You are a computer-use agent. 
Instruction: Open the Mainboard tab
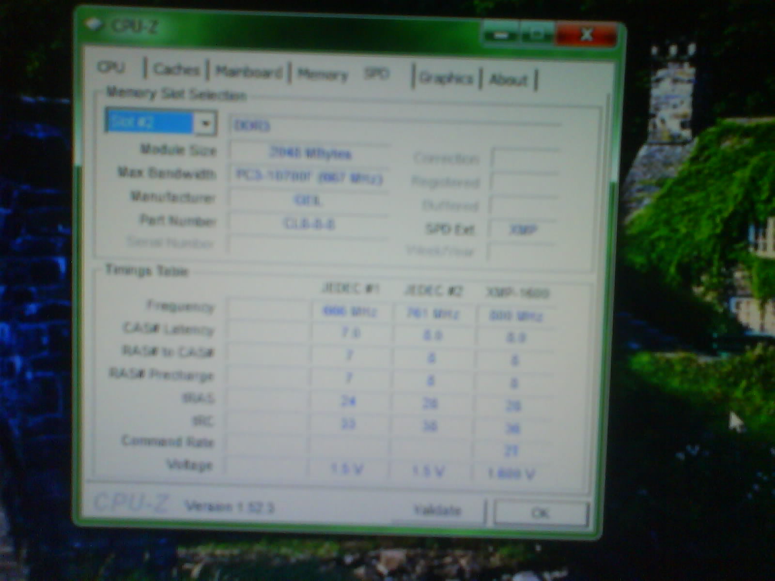pos(248,72)
